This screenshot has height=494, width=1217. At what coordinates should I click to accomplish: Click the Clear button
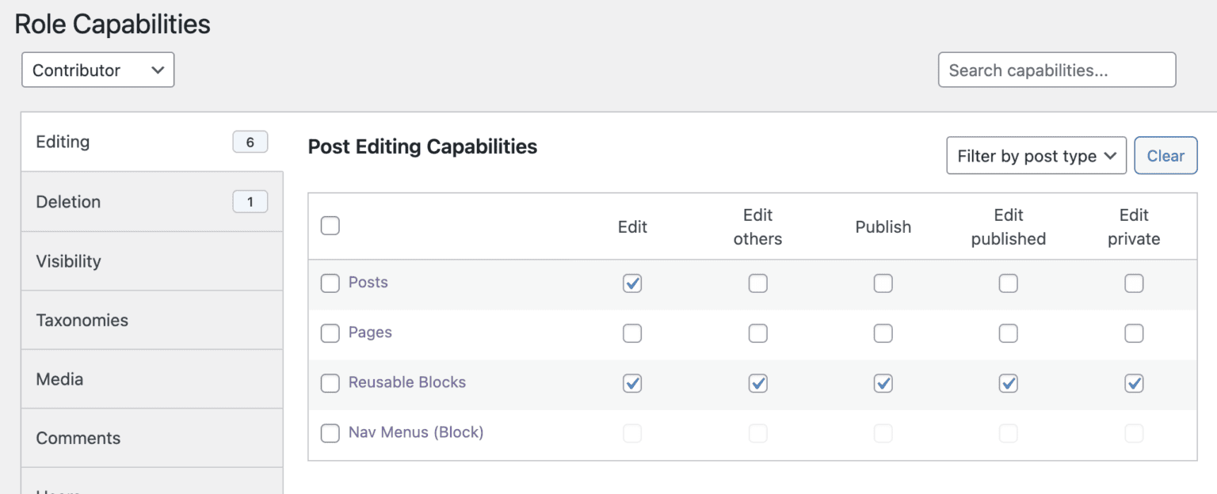pos(1165,156)
